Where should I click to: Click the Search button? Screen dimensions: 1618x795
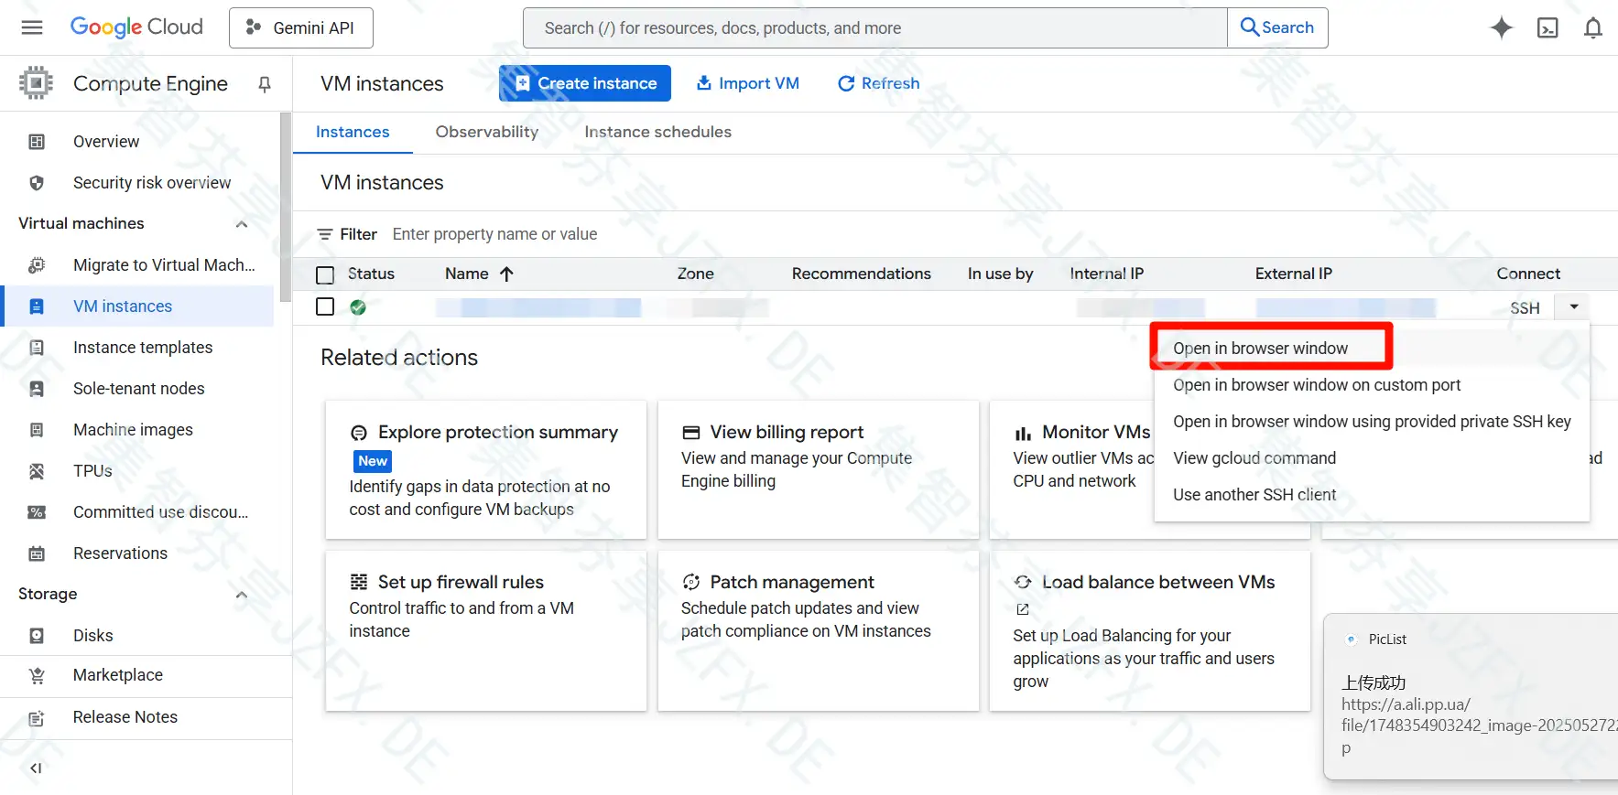[x=1277, y=27]
